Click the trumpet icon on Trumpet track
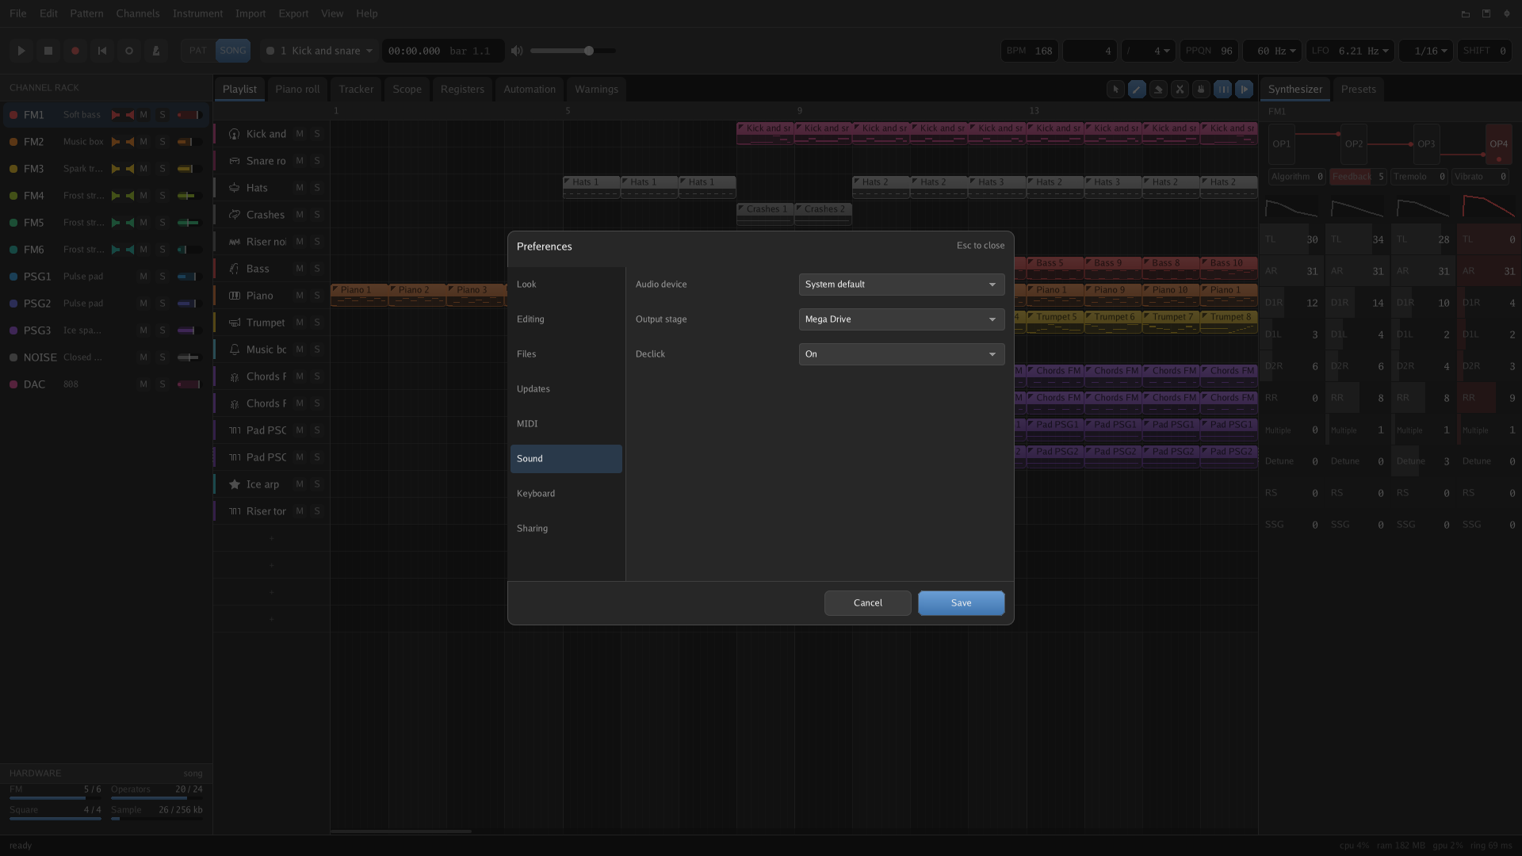The image size is (1522, 856). click(235, 323)
